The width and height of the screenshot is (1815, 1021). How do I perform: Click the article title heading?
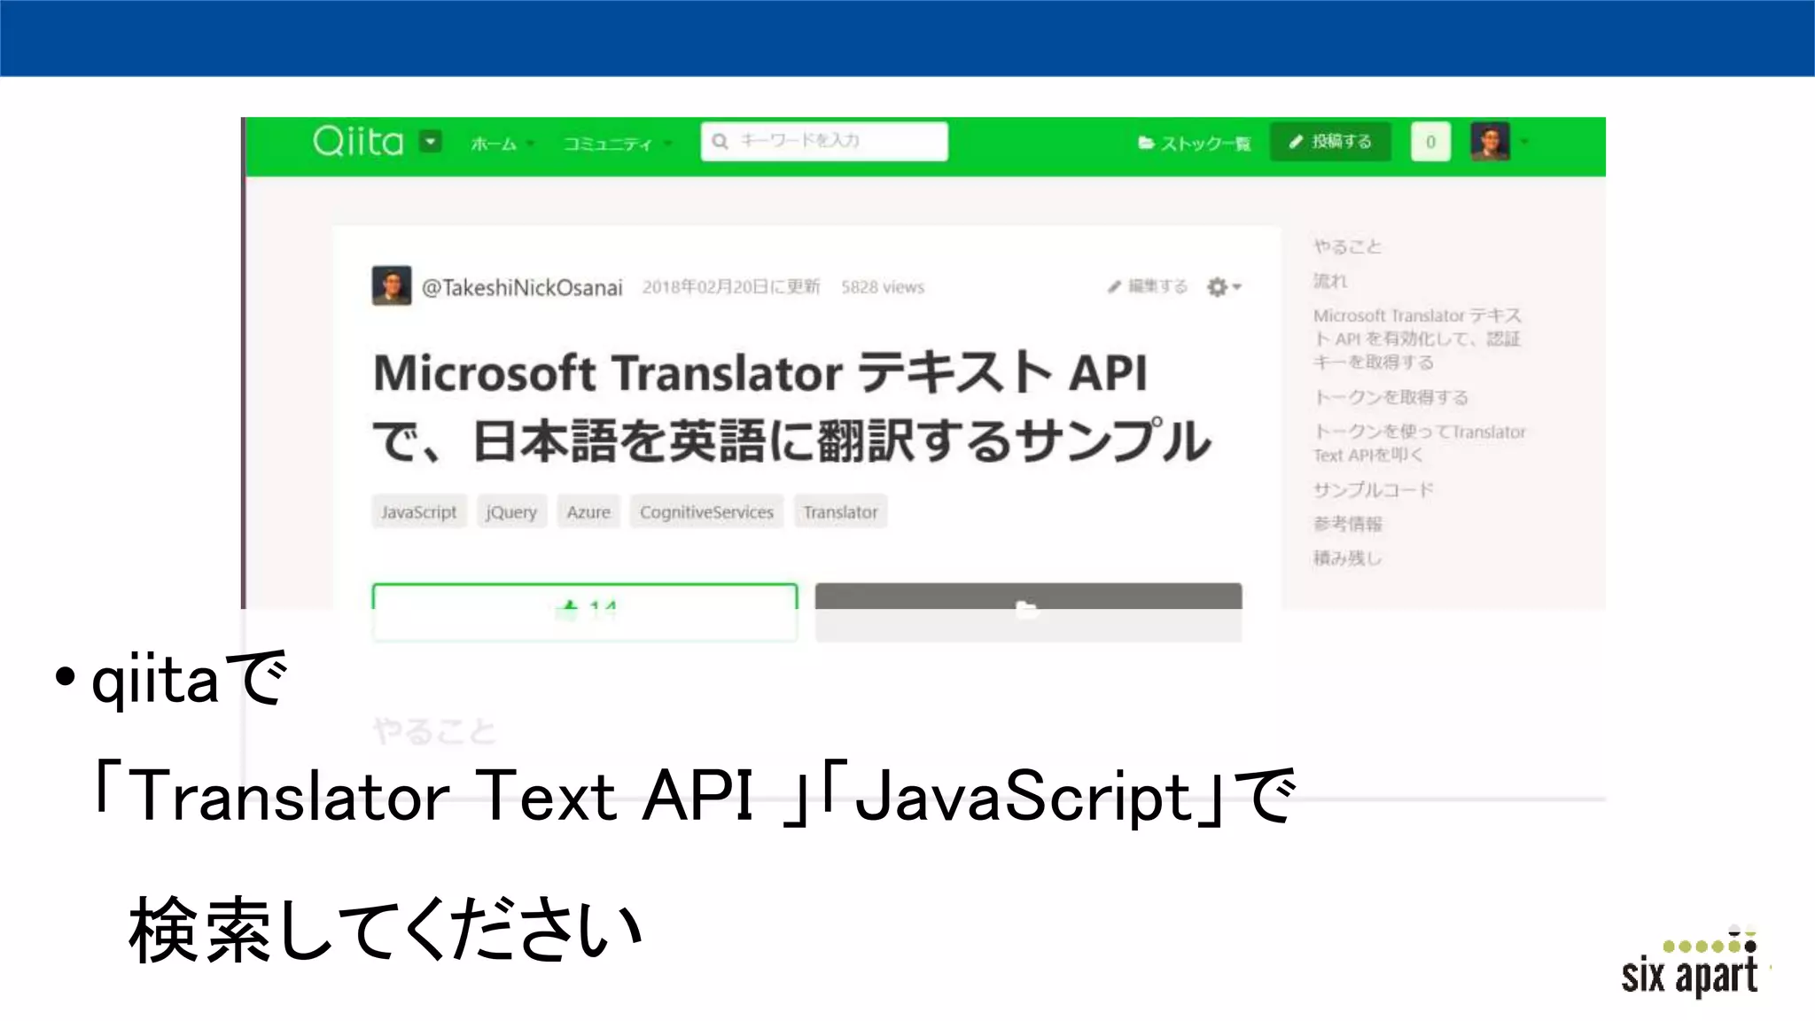pyautogui.click(x=791, y=407)
